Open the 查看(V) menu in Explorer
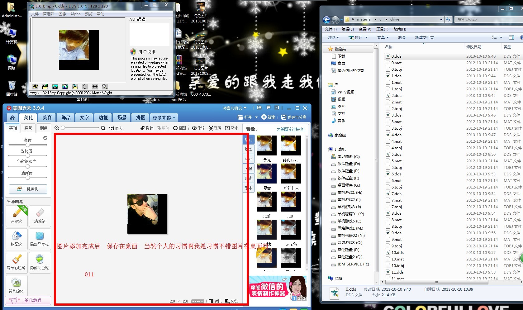Viewport: 523px width, 310px height. point(365,29)
